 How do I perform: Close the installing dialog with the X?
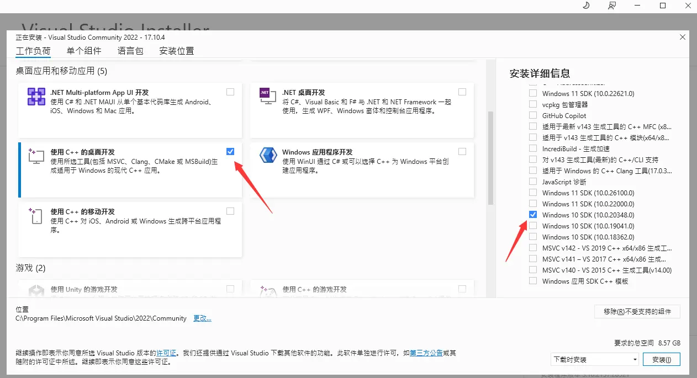[x=683, y=38]
